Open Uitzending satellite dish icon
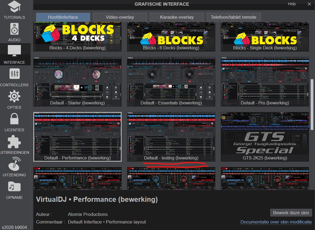The width and height of the screenshot is (315, 230). (x=14, y=164)
